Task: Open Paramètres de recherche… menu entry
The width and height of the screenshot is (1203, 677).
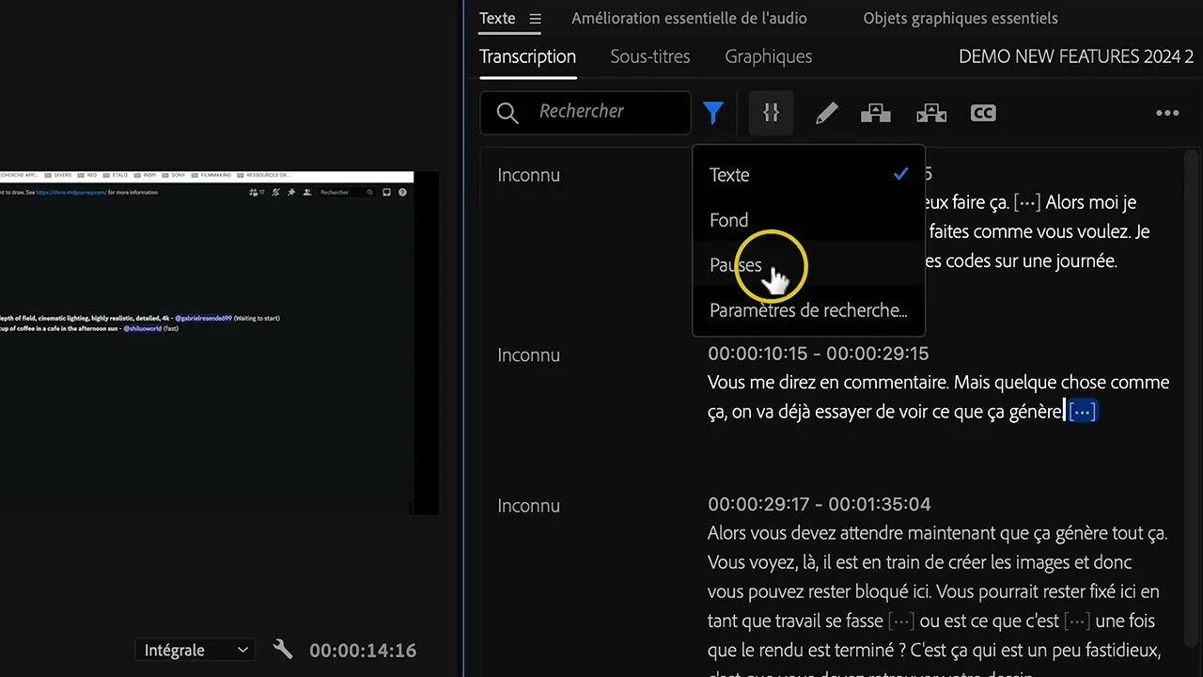Action: click(x=808, y=309)
